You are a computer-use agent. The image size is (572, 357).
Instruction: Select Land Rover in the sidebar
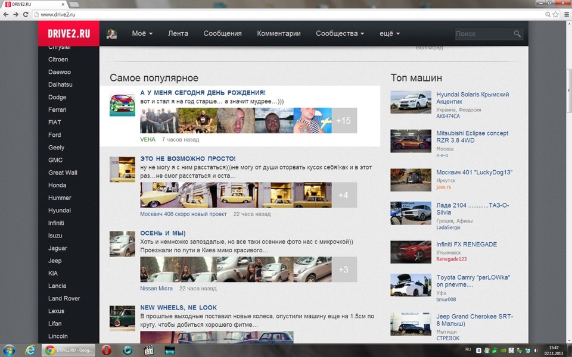pos(64,298)
